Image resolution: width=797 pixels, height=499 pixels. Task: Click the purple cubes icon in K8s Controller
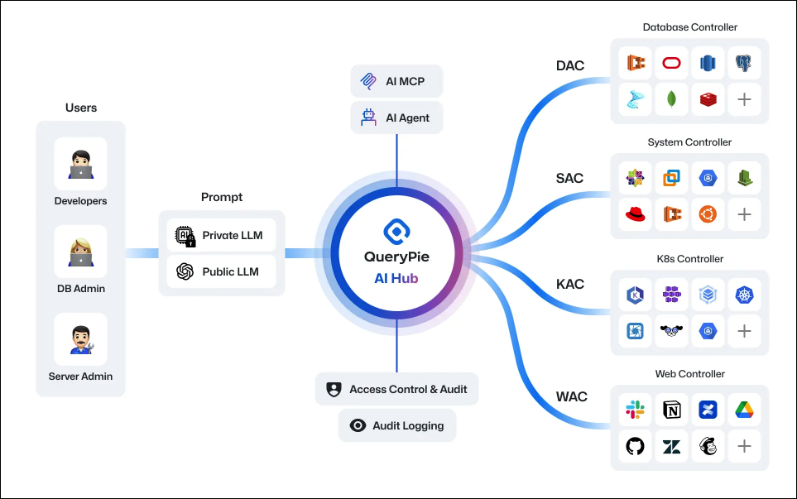click(x=671, y=295)
